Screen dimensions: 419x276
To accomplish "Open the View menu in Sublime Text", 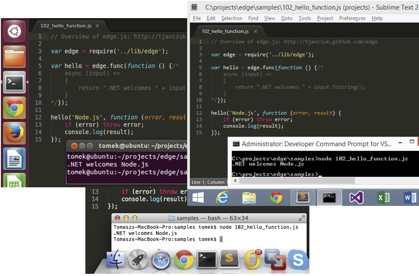I will [270, 18].
